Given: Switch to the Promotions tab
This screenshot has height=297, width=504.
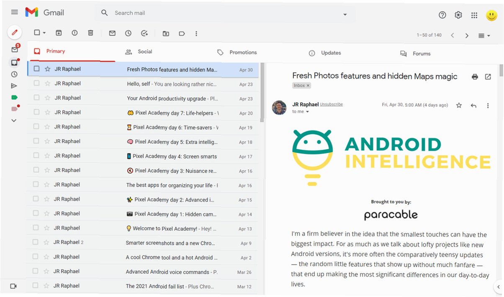Looking at the screenshot, I should click(237, 52).
